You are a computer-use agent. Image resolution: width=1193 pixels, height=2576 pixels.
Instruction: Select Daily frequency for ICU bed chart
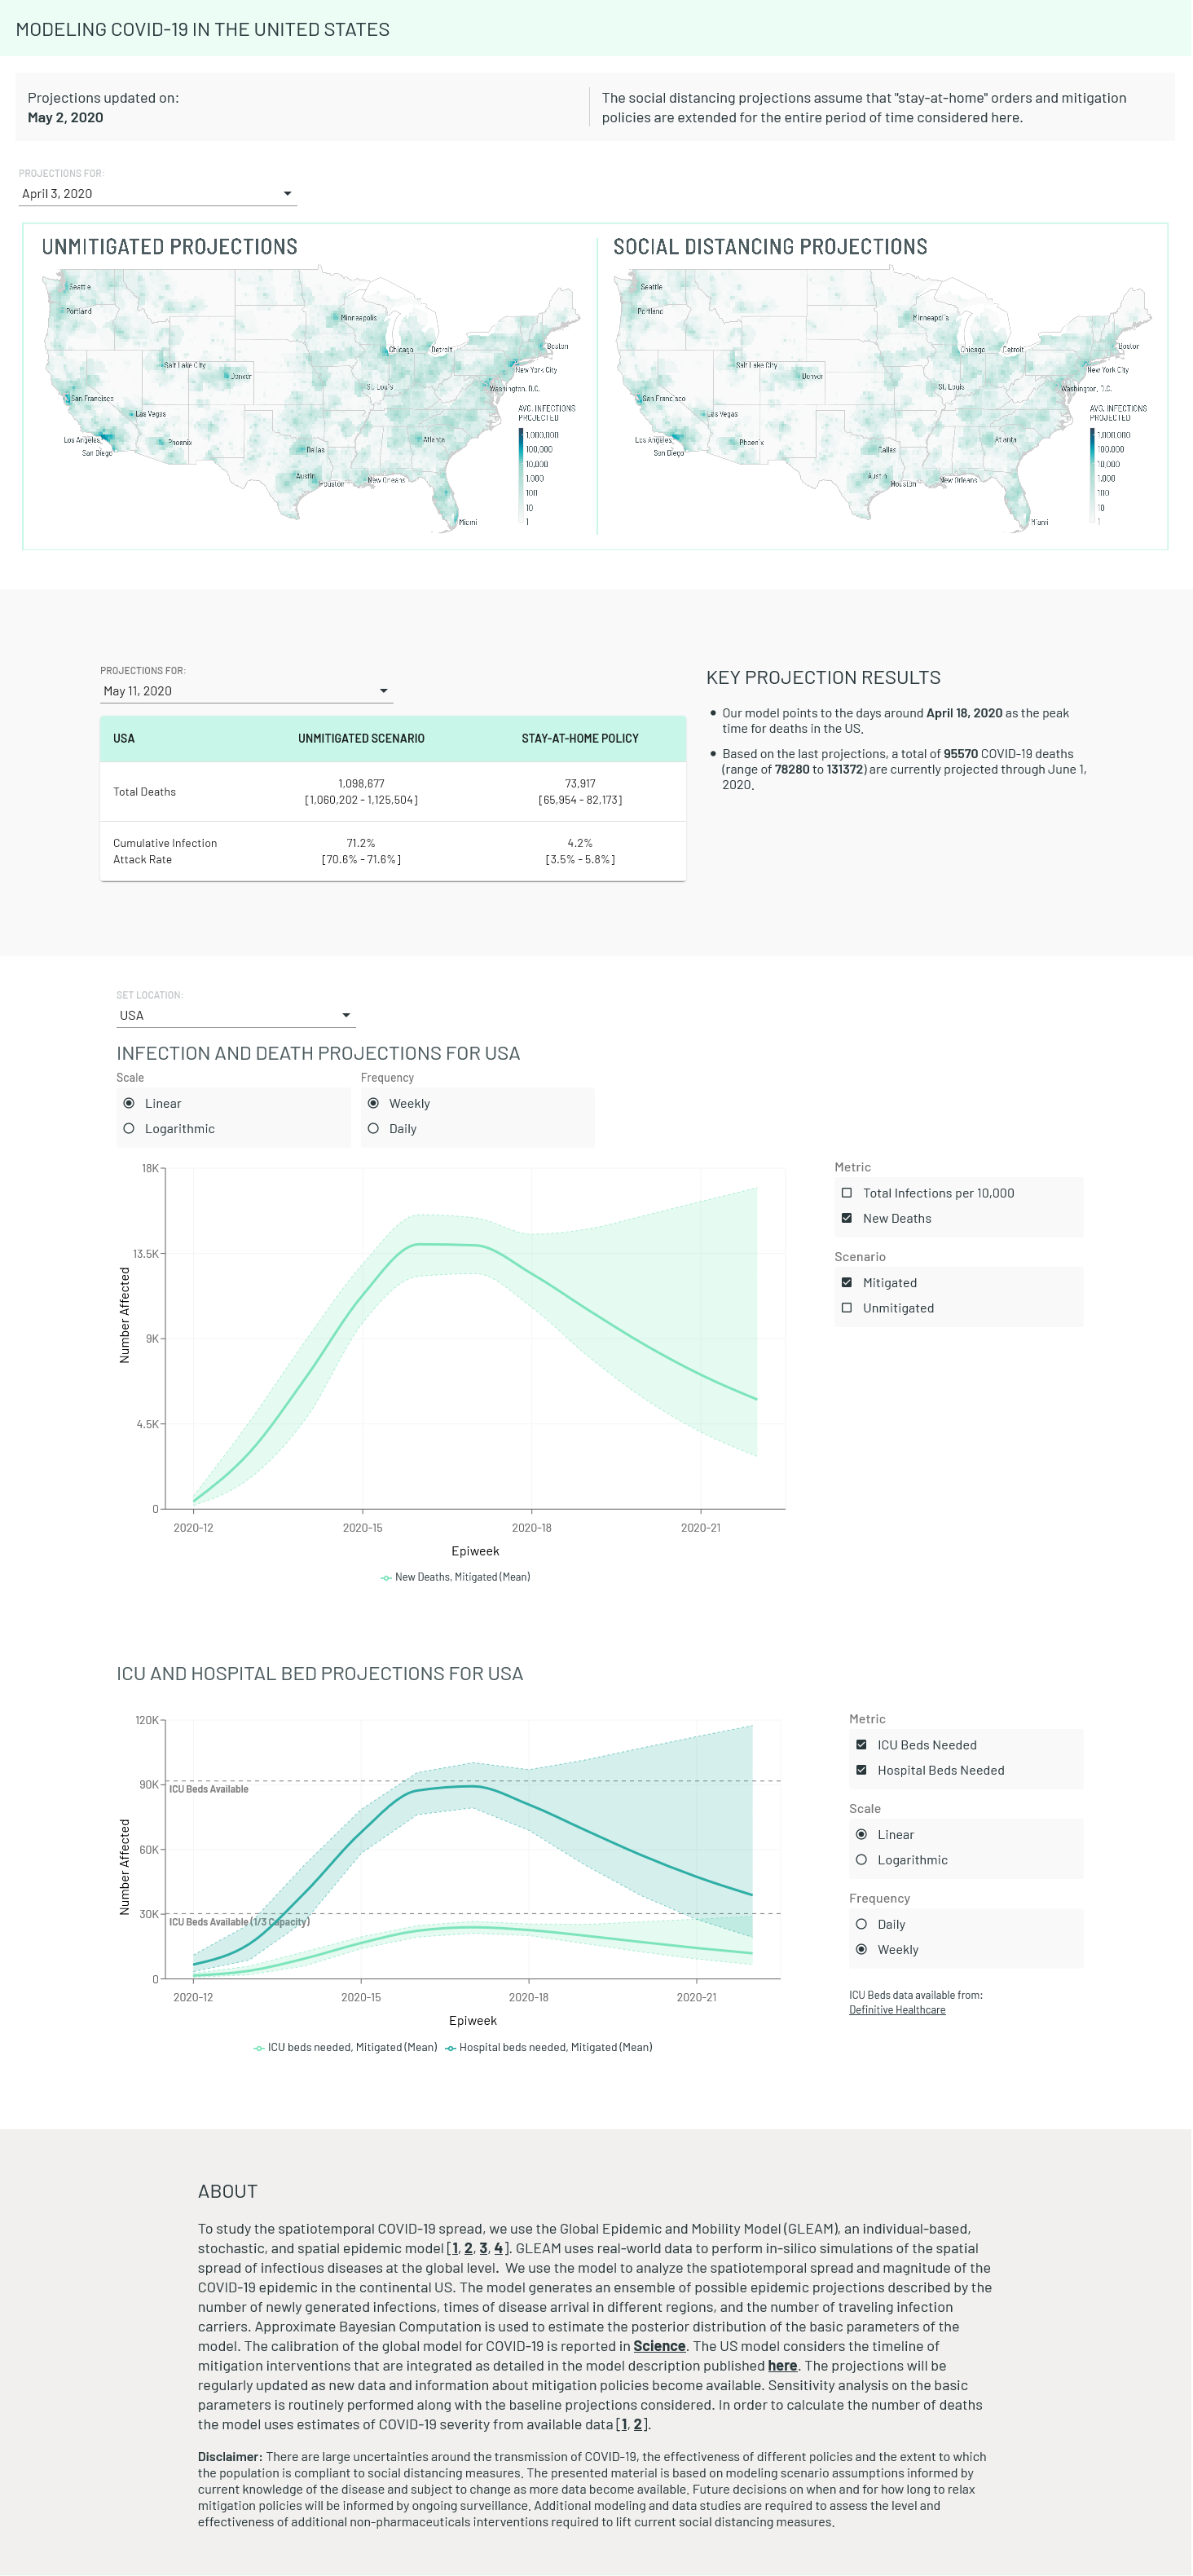pyautogui.click(x=861, y=1924)
